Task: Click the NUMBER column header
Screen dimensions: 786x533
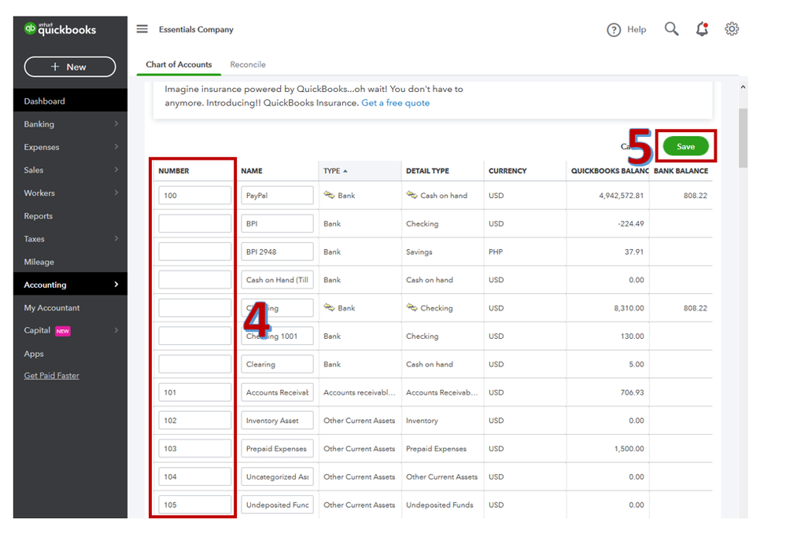Action: (x=174, y=171)
